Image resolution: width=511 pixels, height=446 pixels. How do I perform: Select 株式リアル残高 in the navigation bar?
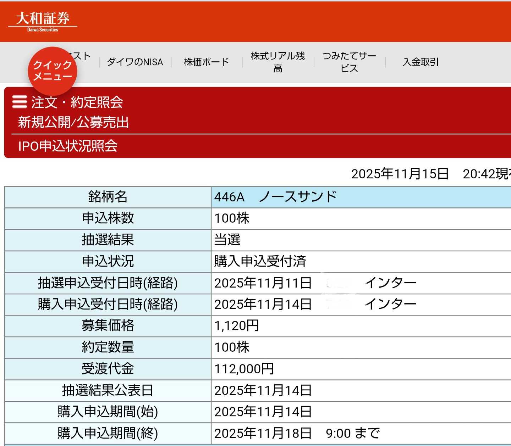point(278,62)
